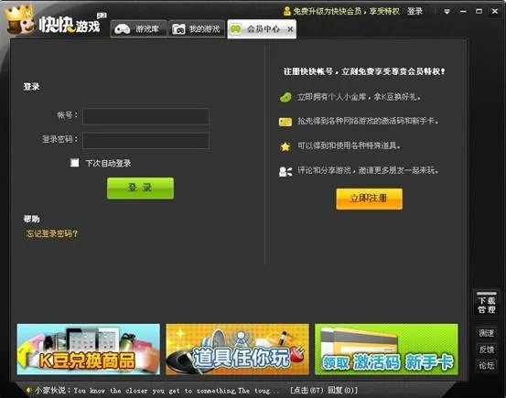This screenshot has height=398, width=506.
Task: Focus the 帐号 account input field
Action: 145,116
